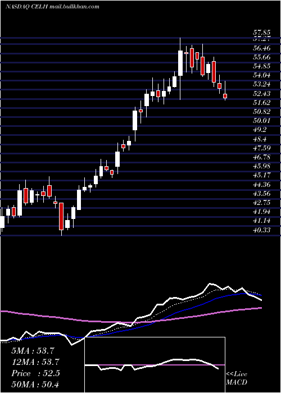Click the 50MA : 50.4 readout
The image size is (281, 393).
[x=35, y=384]
